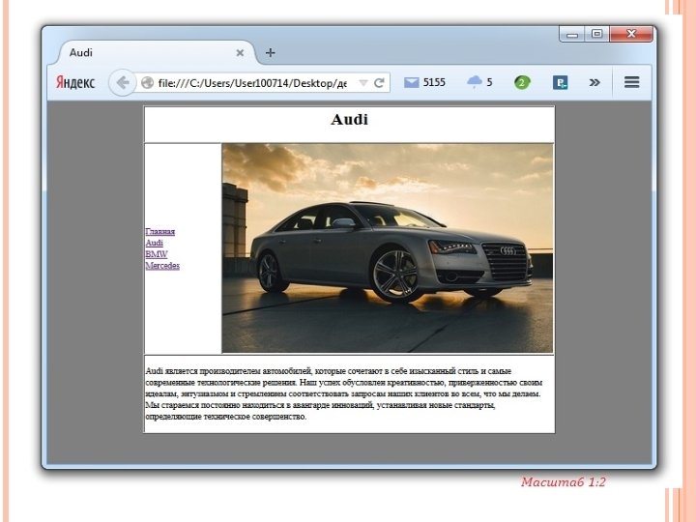The image size is (696, 522).
Task: Maximize the browser window
Action: pyautogui.click(x=597, y=34)
